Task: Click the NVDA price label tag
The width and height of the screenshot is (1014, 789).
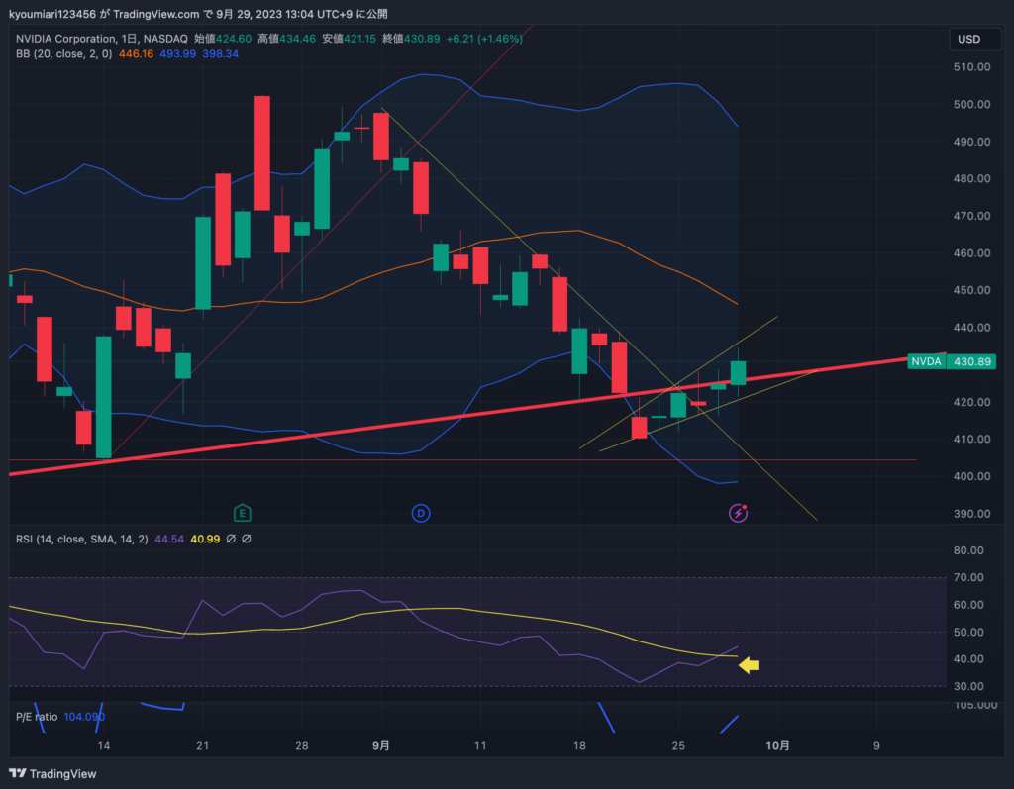Action: pos(926,361)
